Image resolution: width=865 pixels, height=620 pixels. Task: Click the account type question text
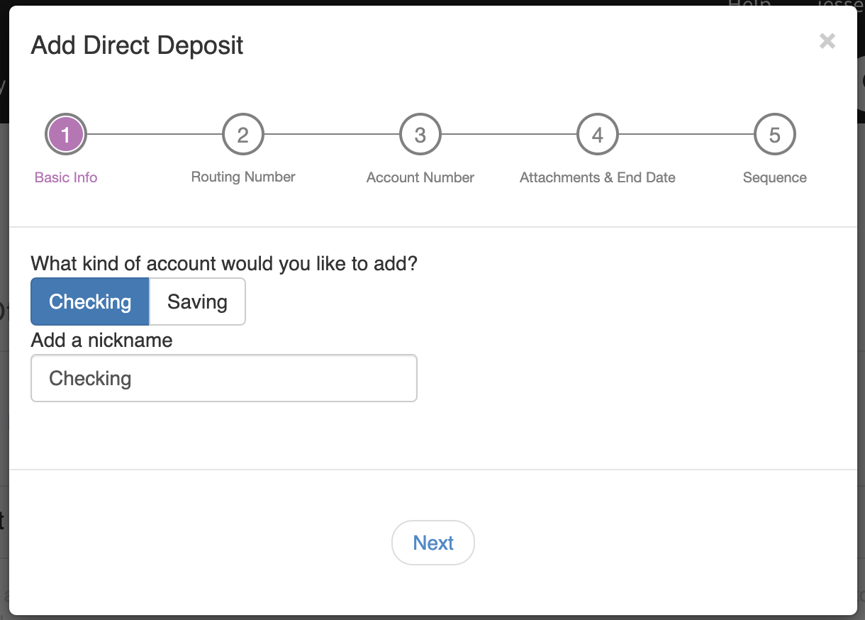click(x=224, y=264)
